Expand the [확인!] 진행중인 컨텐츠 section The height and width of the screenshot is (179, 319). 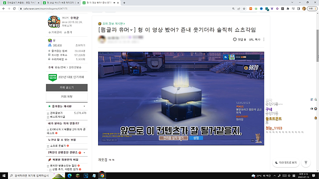84,153
